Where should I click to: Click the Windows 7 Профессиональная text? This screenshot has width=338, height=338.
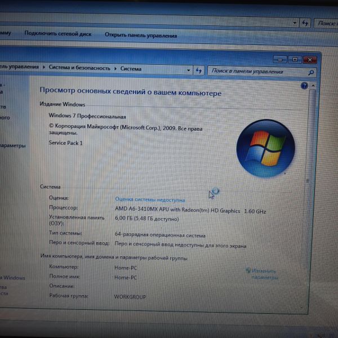coord(87,116)
